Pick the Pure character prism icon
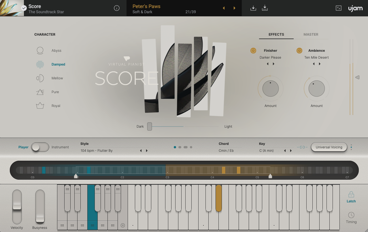The width and height of the screenshot is (368, 232). 40,92
